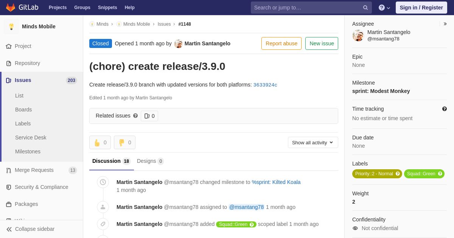The image size is (454, 238).
Task: Click the related issues count badge
Action: pos(149,116)
